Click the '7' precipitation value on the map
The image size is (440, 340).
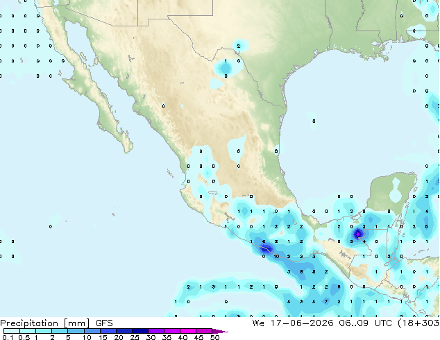pyautogui.click(x=326, y=302)
